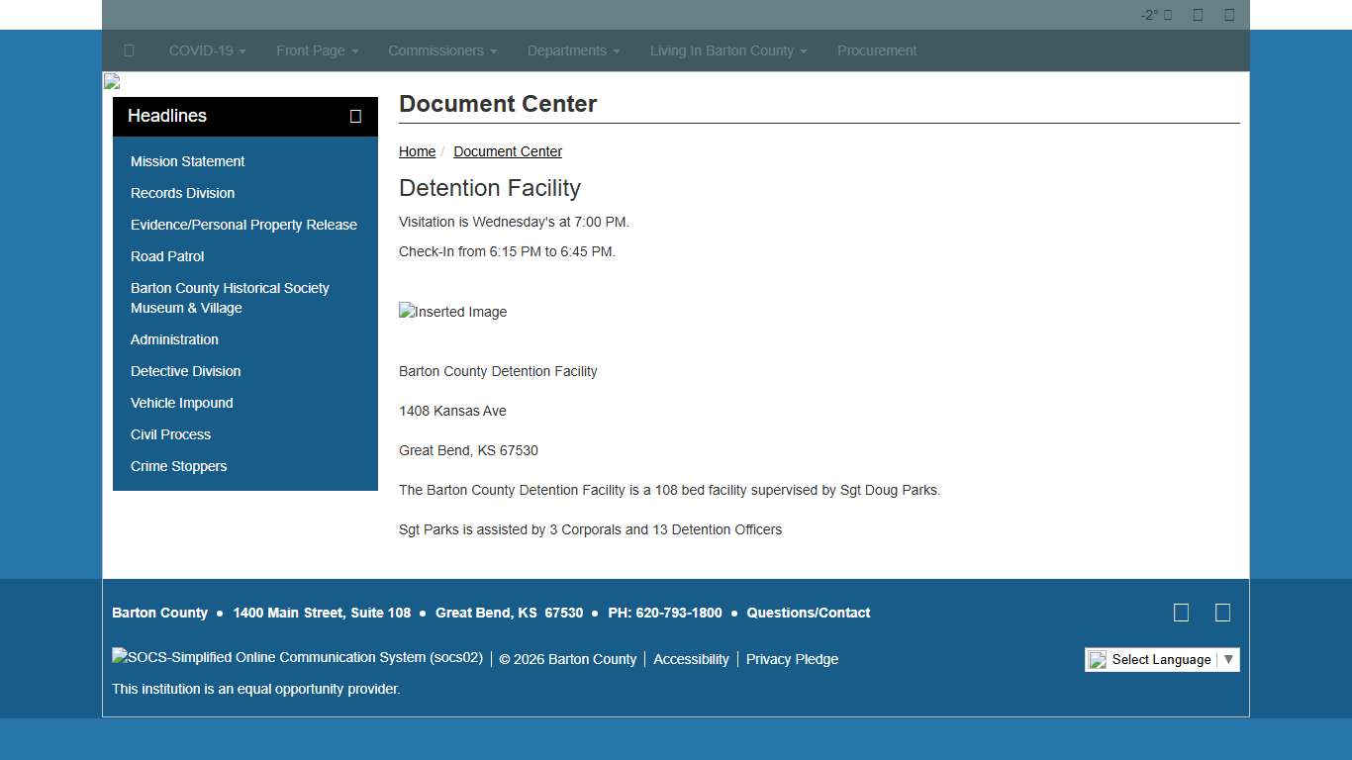The height and width of the screenshot is (760, 1352).
Task: Click the broken image placeholder above sidebar
Action: [x=110, y=80]
